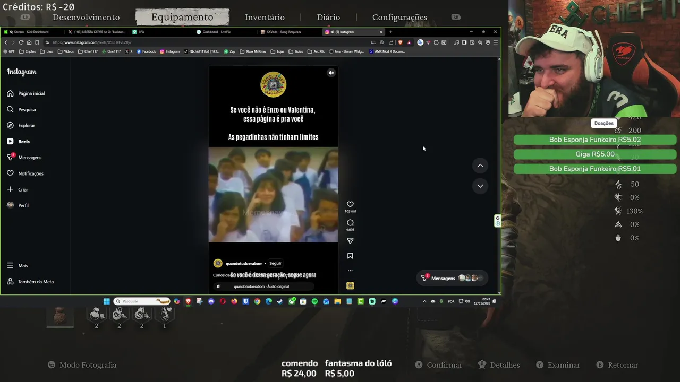Image resolution: width=680 pixels, height=382 pixels.
Task: Open Facebook bookmark
Action: [147, 51]
